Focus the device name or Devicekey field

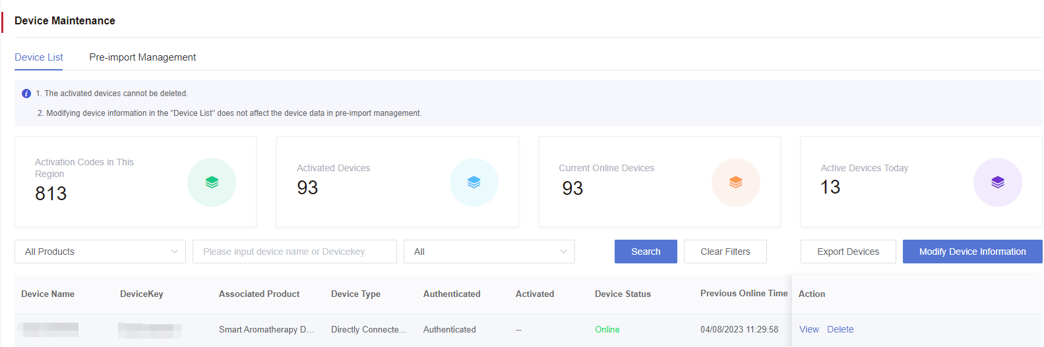295,252
